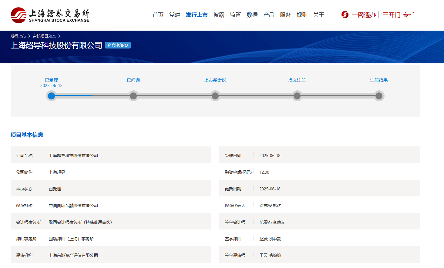Click the 注册结果 stage label
The width and height of the screenshot is (444, 268).
click(379, 80)
